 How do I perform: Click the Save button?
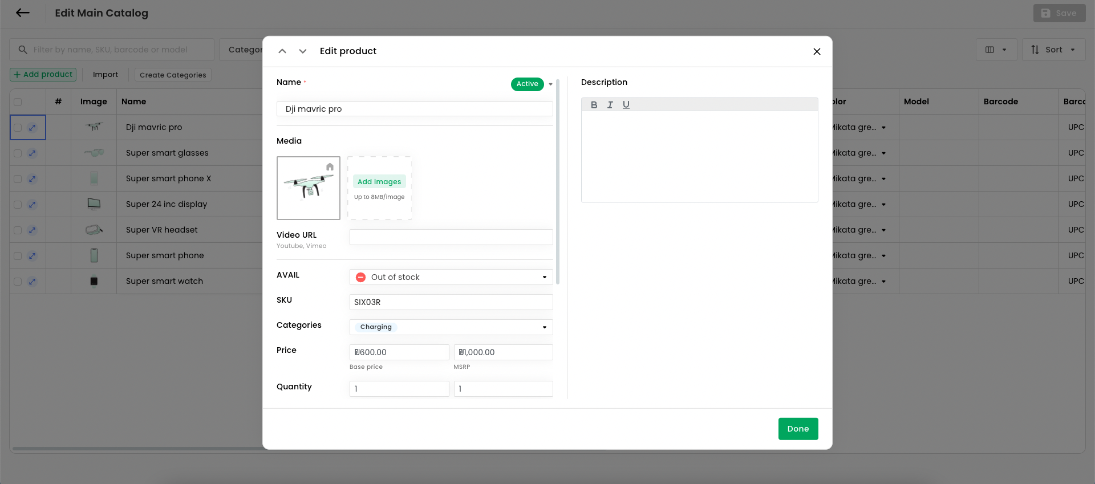pyautogui.click(x=1059, y=13)
